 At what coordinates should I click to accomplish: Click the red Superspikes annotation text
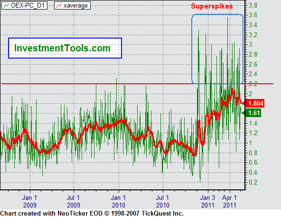(x=212, y=6)
